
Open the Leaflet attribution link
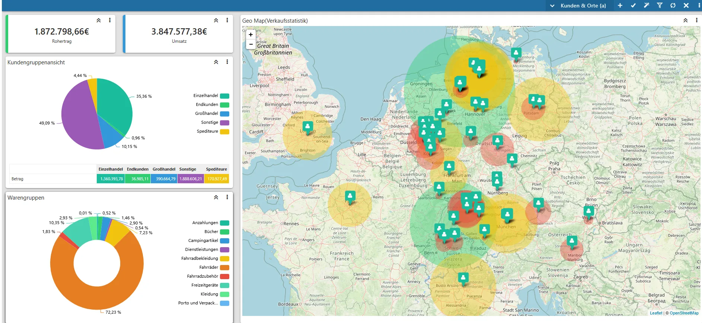pos(656,313)
